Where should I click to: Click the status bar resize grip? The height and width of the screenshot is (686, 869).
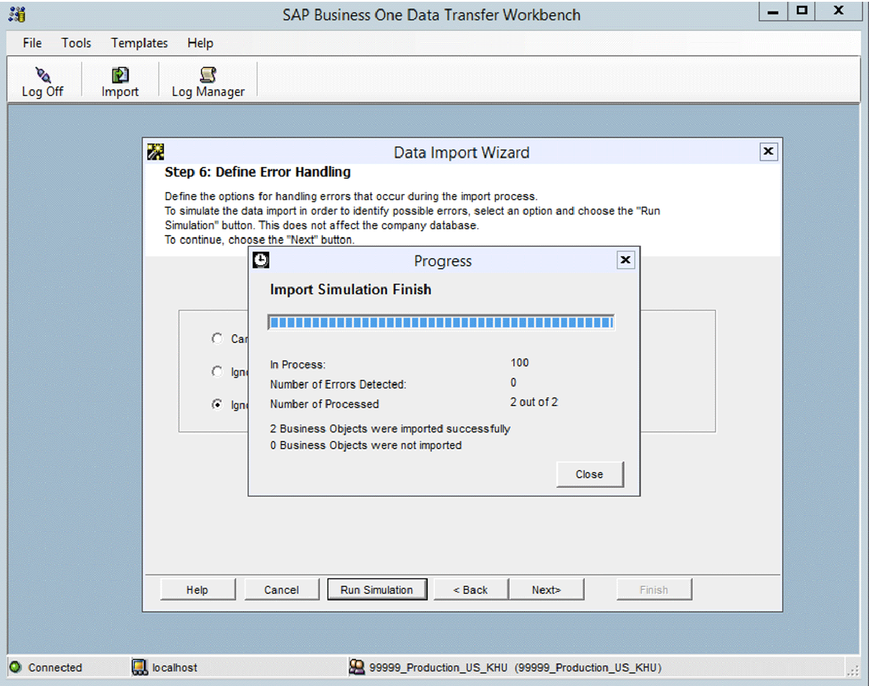tap(853, 670)
